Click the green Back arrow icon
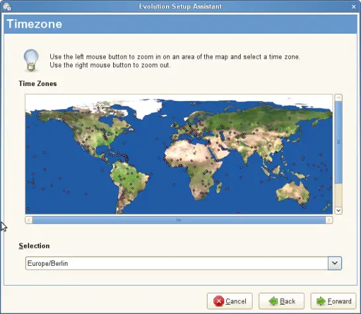This screenshot has height=314, width=361. pyautogui.click(x=273, y=301)
